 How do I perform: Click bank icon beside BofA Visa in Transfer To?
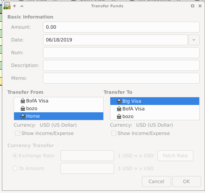tap(119, 108)
